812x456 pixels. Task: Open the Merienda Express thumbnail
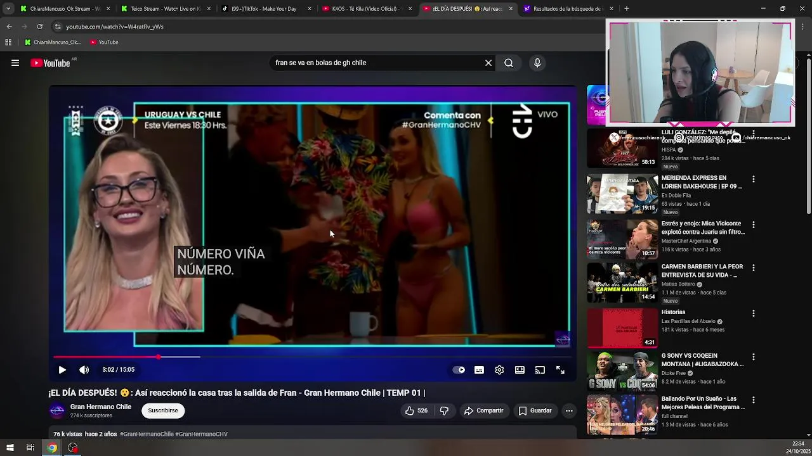(x=622, y=194)
